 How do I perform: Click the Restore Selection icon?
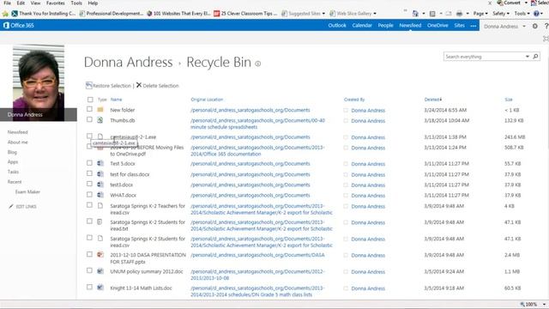click(89, 85)
